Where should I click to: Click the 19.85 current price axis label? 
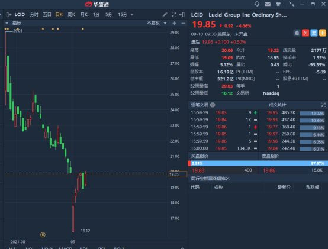[x=178, y=174]
